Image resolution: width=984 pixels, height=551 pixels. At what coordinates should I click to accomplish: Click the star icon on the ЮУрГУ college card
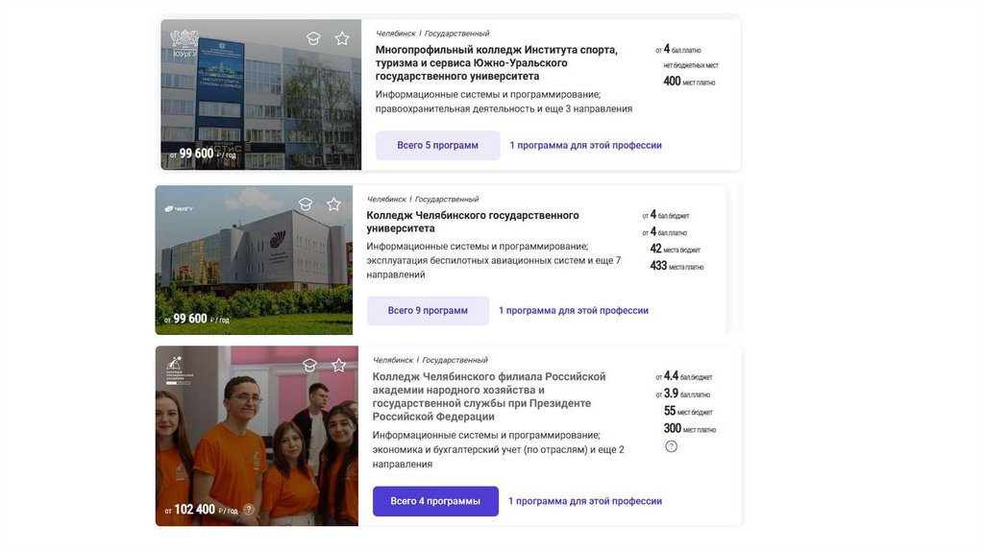(342, 38)
